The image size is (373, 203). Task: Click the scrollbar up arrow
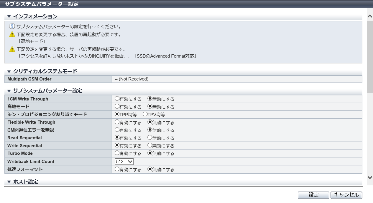[x=370, y=17]
